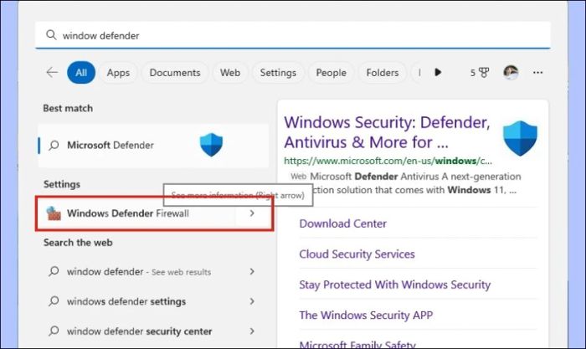Viewport: 586px width, 349px height.
Task: Switch to the Folders filter tab
Action: [383, 73]
